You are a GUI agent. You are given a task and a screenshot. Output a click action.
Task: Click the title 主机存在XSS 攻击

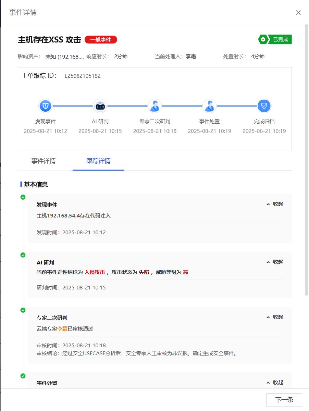point(49,40)
